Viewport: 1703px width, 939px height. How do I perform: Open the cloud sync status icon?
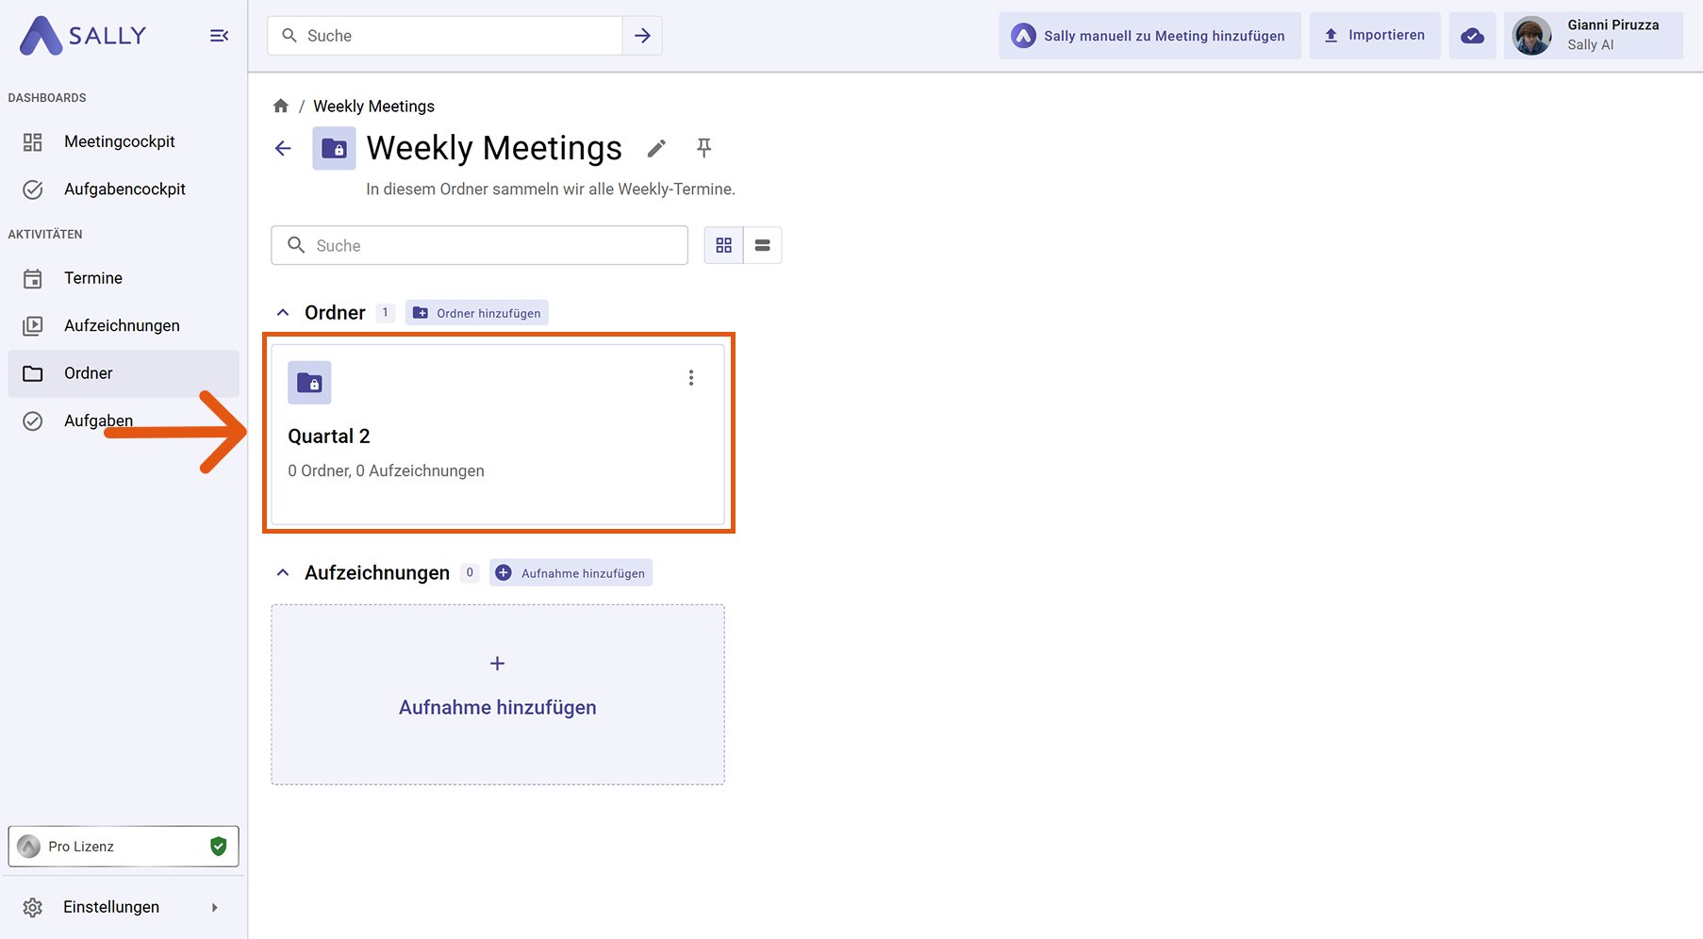[x=1471, y=36]
